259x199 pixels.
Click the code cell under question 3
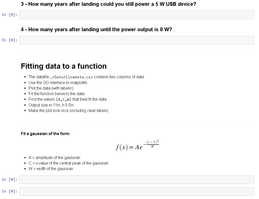[137, 15]
